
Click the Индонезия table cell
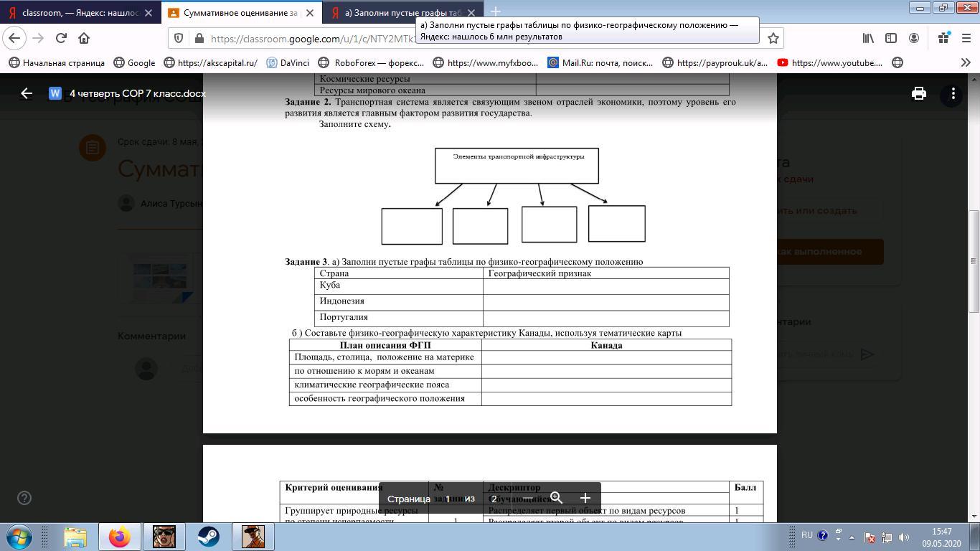coord(399,302)
